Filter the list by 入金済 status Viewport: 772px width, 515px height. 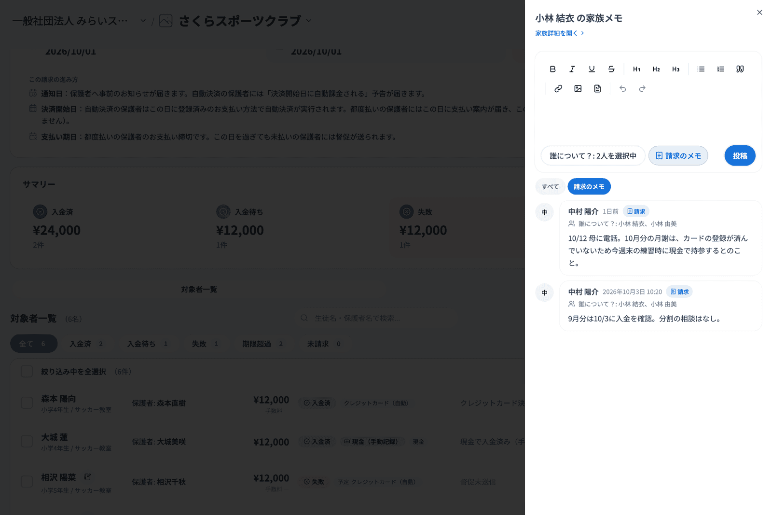pos(87,344)
